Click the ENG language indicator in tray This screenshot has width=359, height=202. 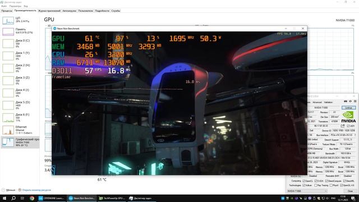(333, 198)
